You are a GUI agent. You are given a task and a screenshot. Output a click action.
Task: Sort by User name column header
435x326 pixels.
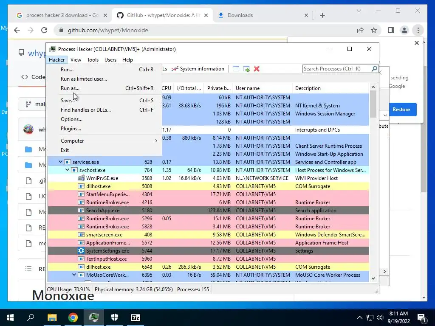click(263, 88)
